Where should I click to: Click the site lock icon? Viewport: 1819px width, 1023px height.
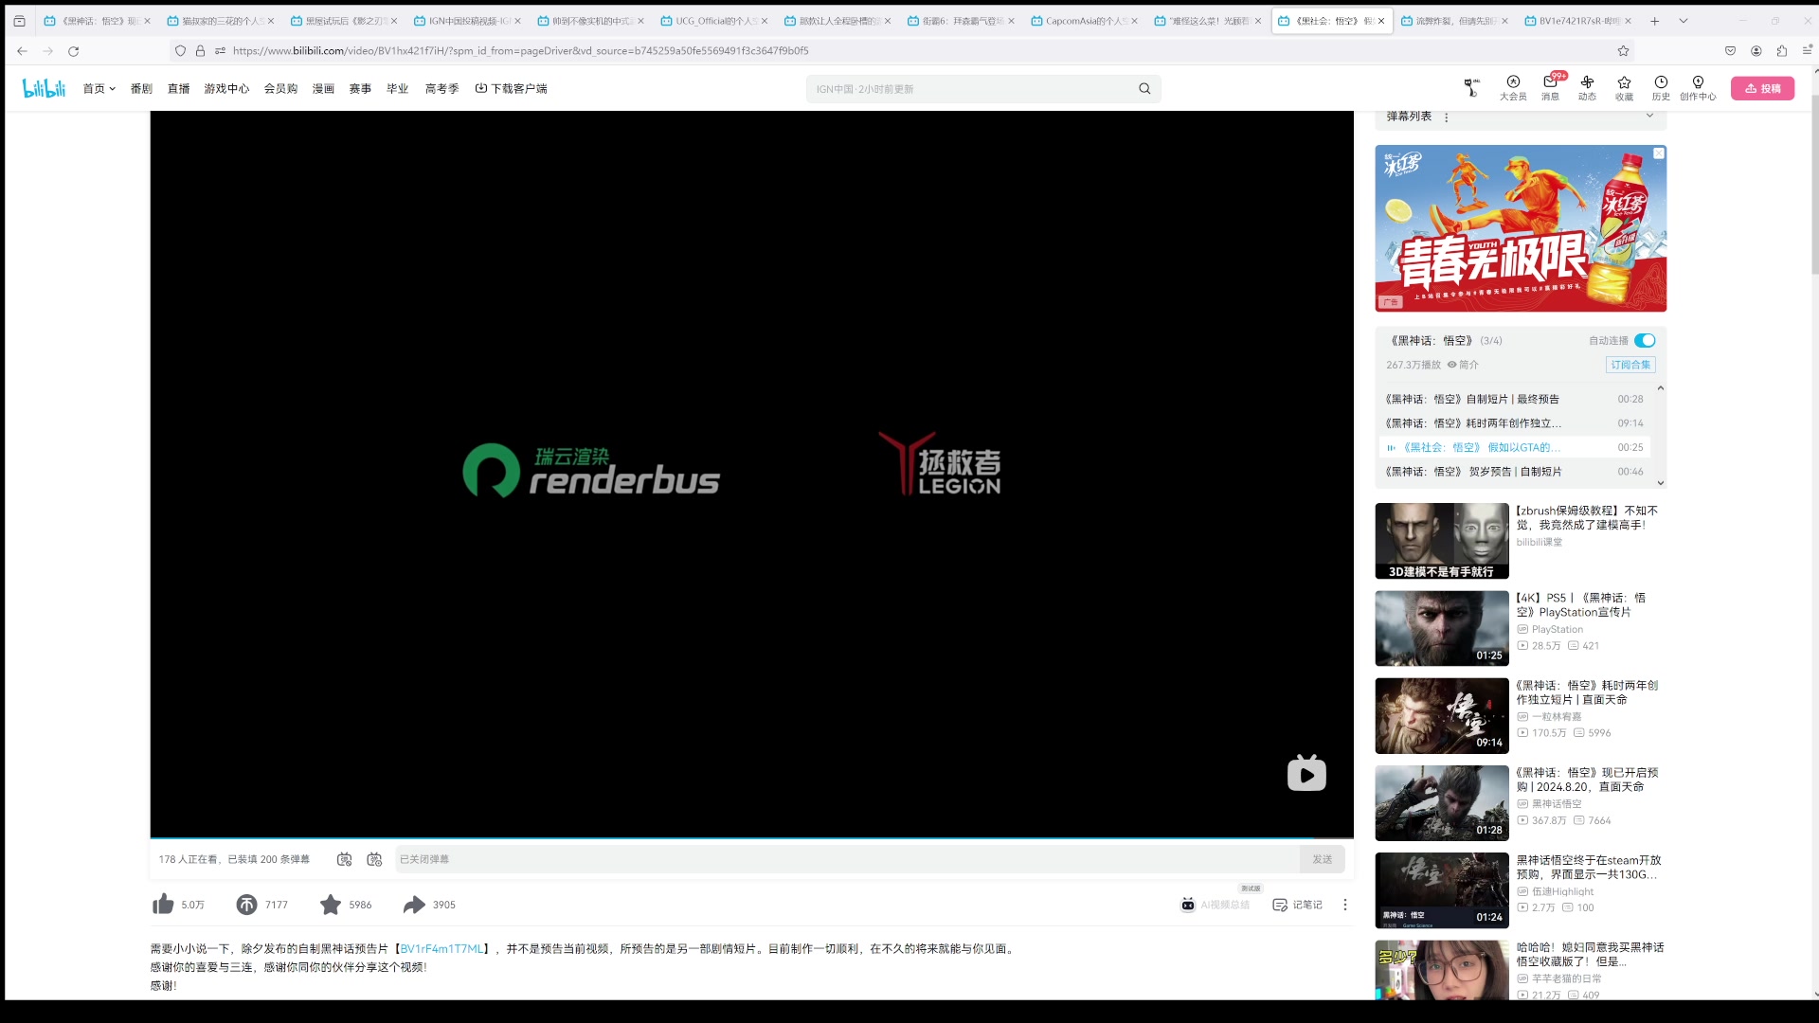point(200,51)
